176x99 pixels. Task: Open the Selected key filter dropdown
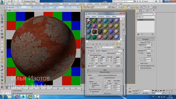click(145, 90)
